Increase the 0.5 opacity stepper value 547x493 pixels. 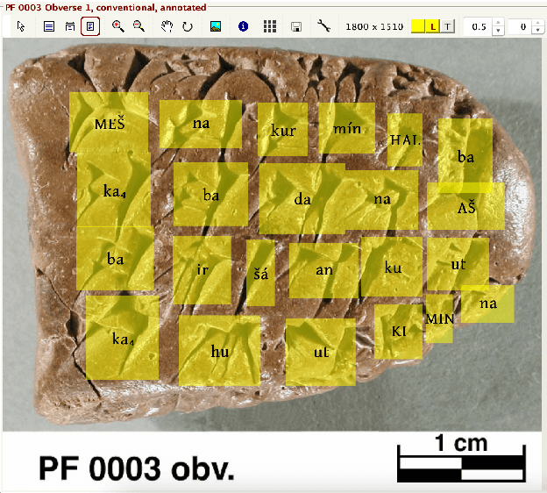point(499,23)
